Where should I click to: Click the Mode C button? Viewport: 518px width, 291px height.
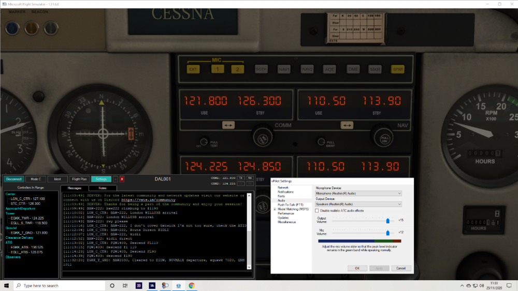click(36, 179)
